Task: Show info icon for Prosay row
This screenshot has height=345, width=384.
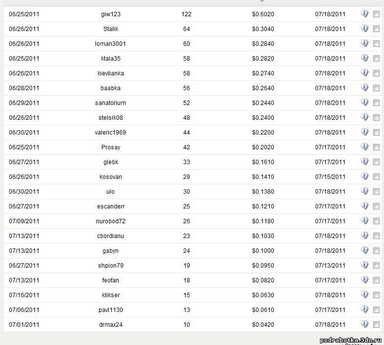Action: click(x=364, y=147)
